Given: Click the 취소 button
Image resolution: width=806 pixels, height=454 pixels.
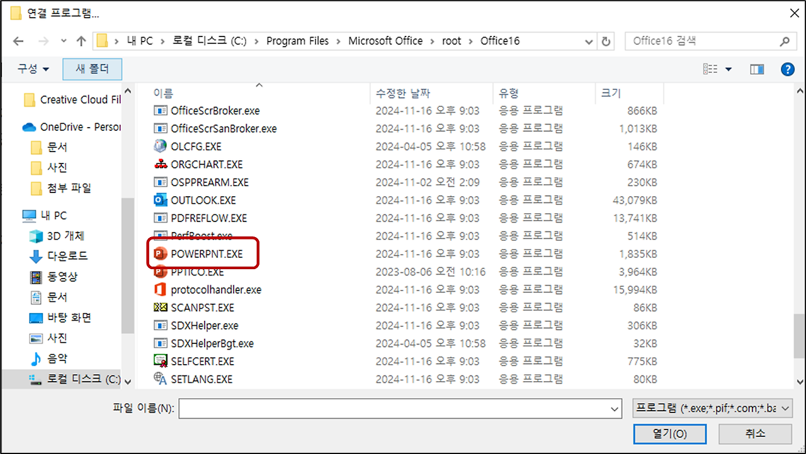Looking at the screenshot, I should click(x=755, y=434).
